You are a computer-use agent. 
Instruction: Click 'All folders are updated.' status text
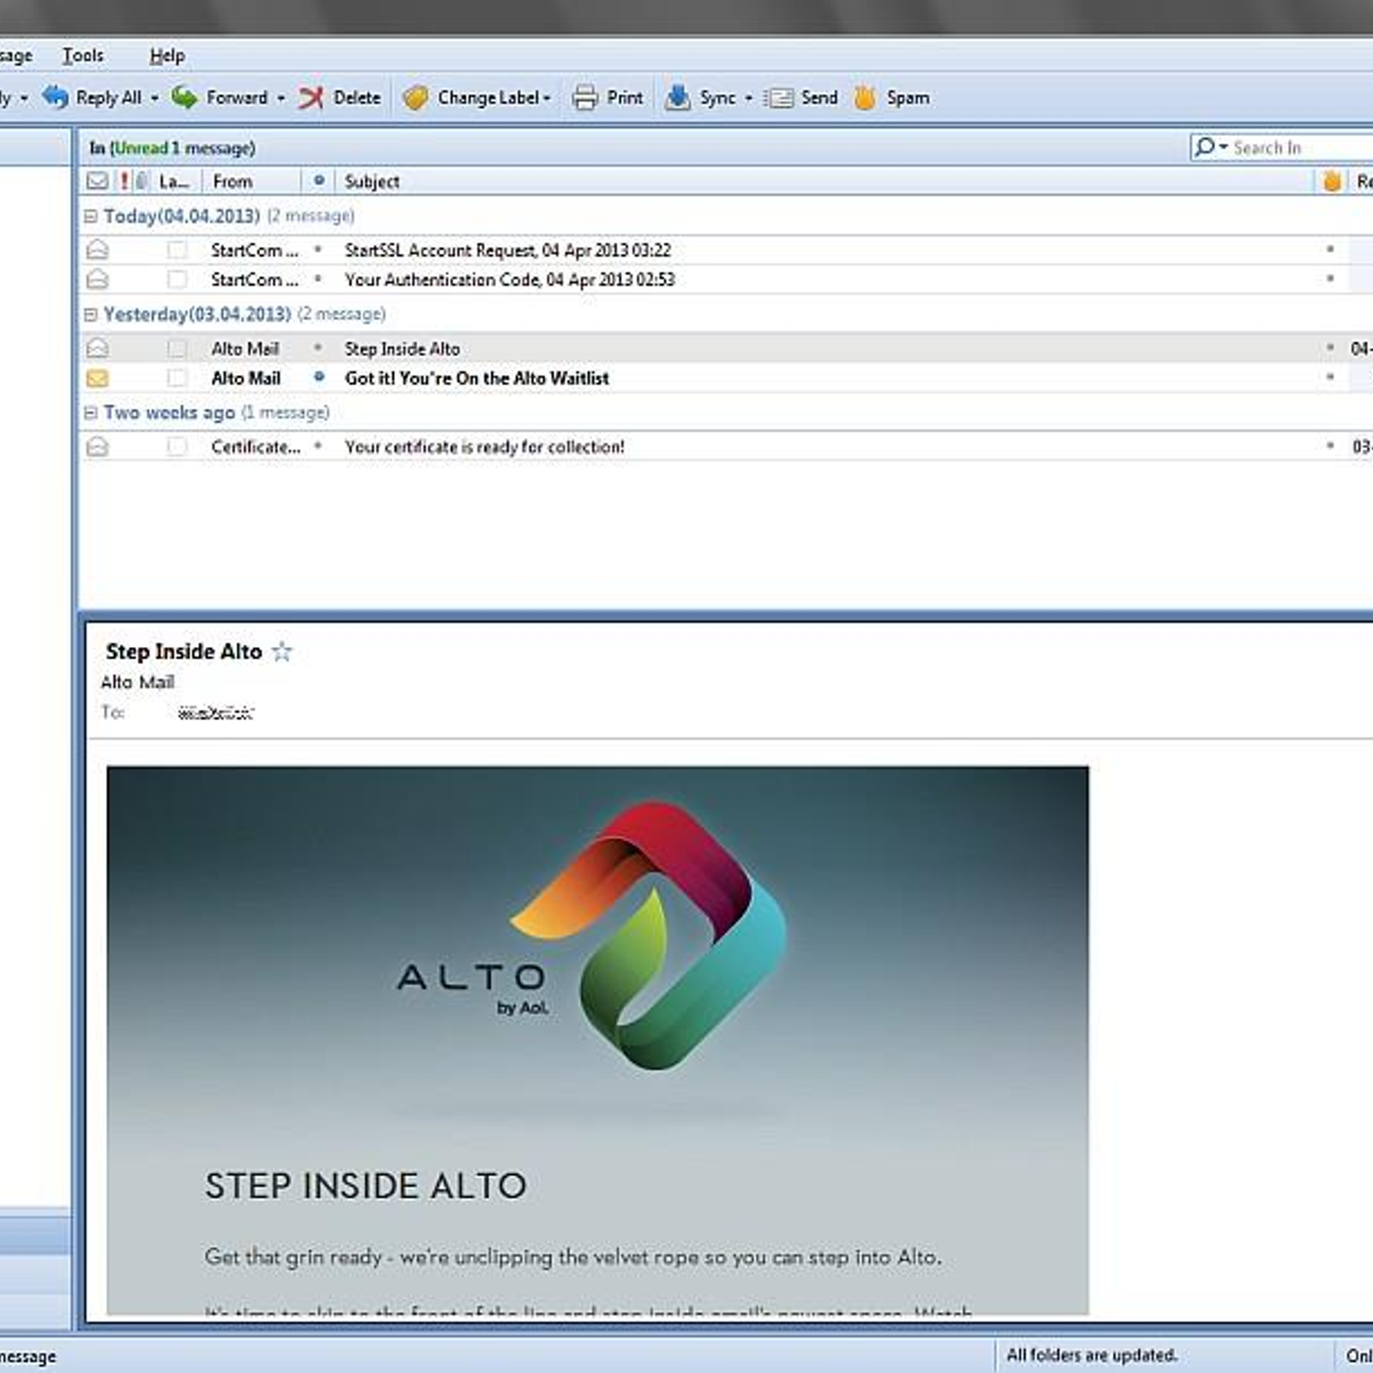1092,1355
